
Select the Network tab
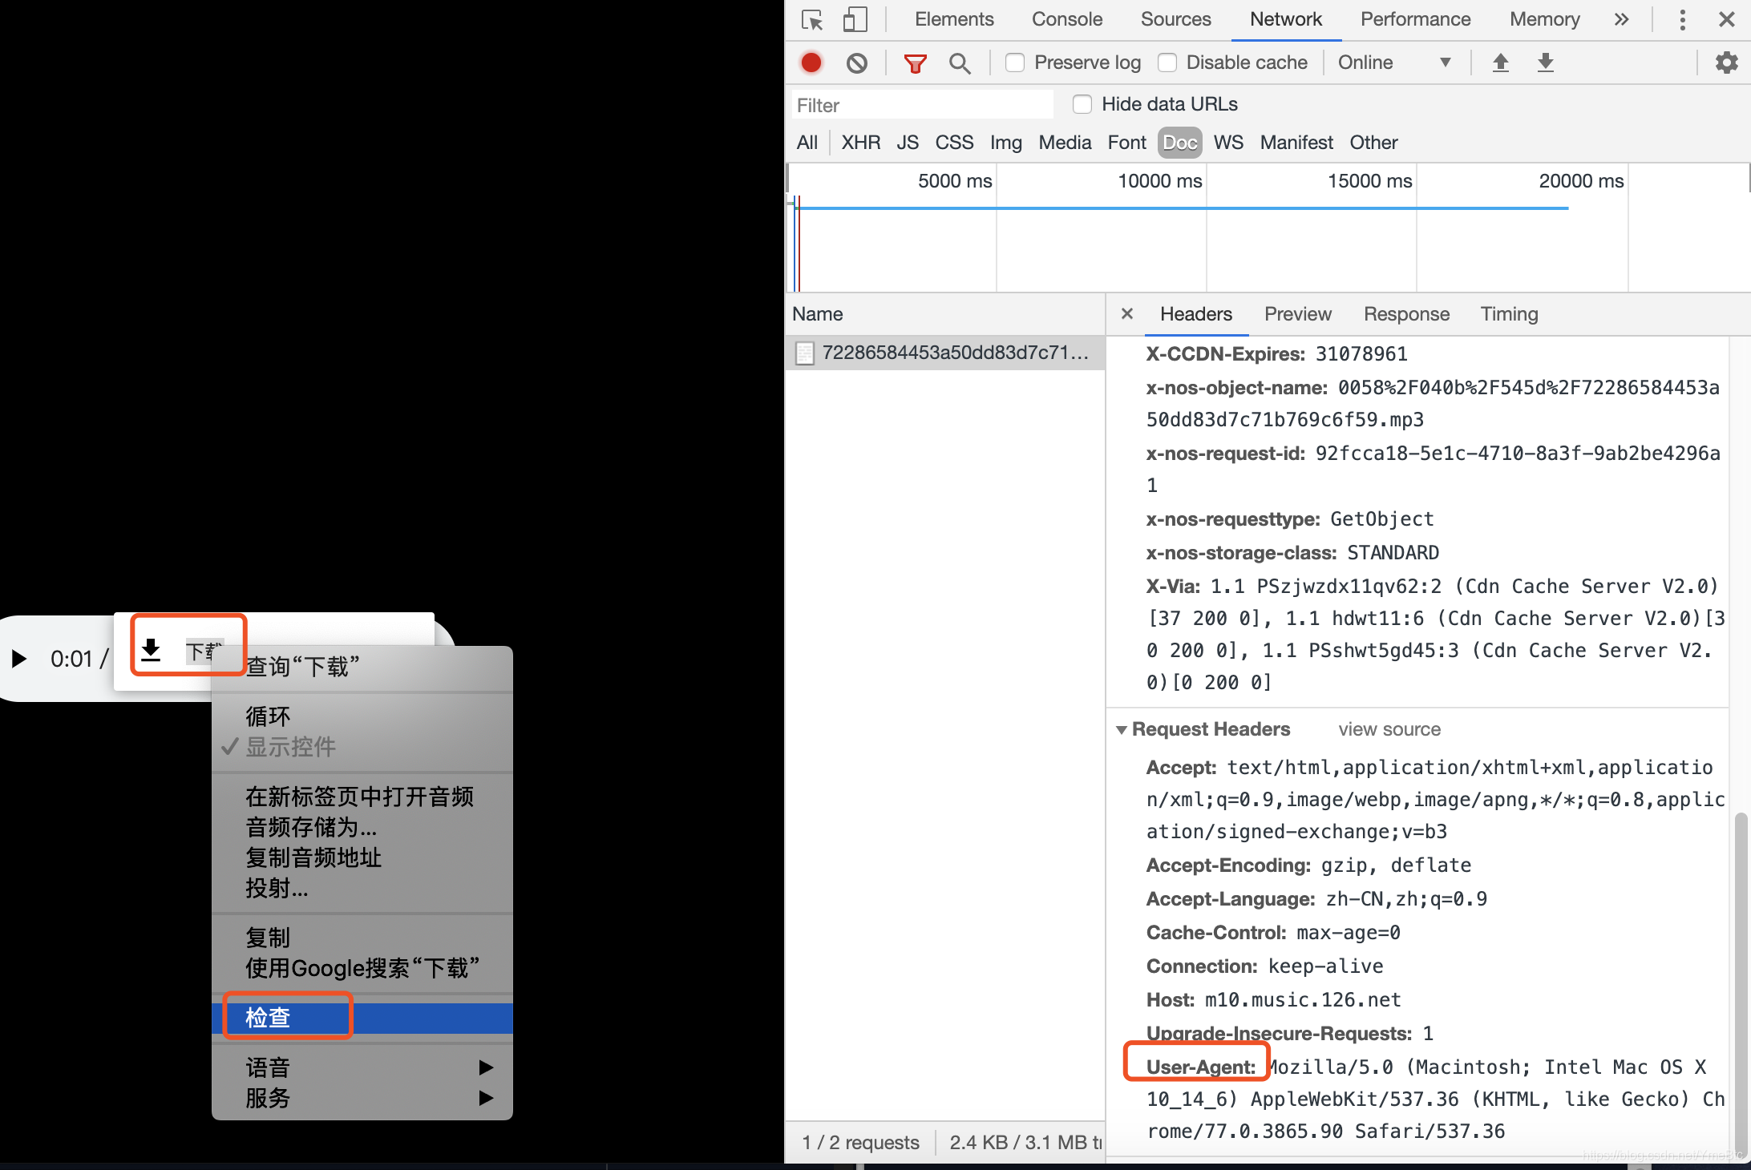coord(1285,19)
